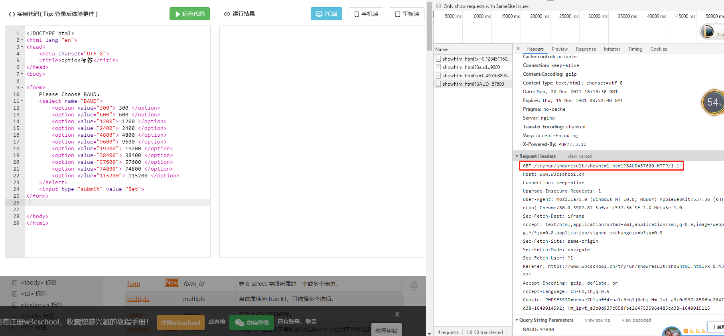Image resolution: width=724 pixels, height=336 pixels.
Task: Open the Cookies tab
Action: point(659,49)
